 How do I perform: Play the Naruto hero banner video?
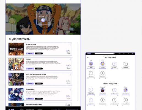43,20
